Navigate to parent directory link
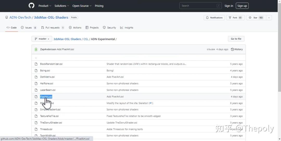This screenshot has width=281, height=141. pyautogui.click(x=36, y=57)
